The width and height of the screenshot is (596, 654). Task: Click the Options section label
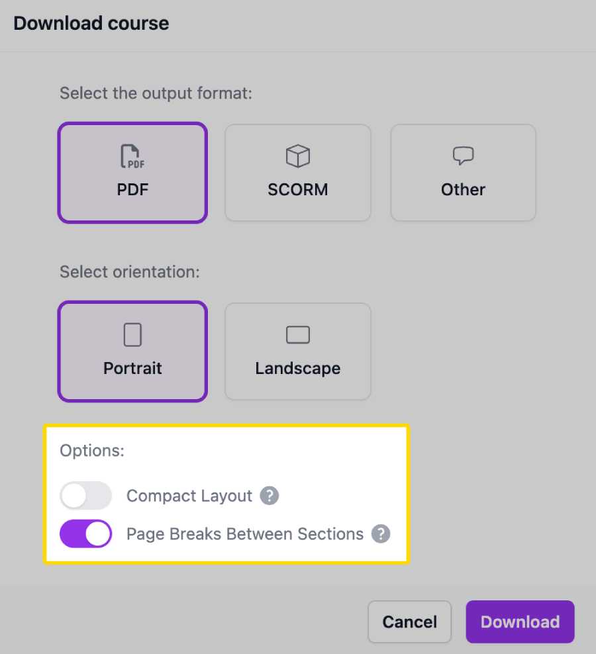tap(92, 450)
